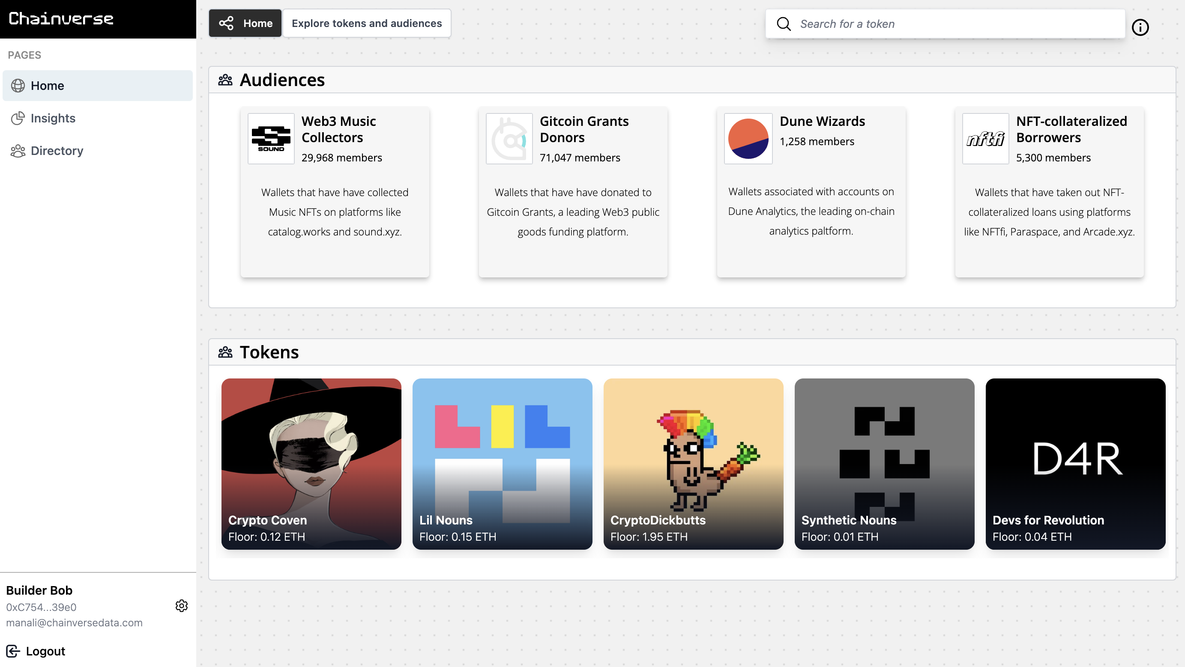This screenshot has height=667, width=1185.
Task: Click Floor: 1.95 ETH label
Action: [649, 537]
